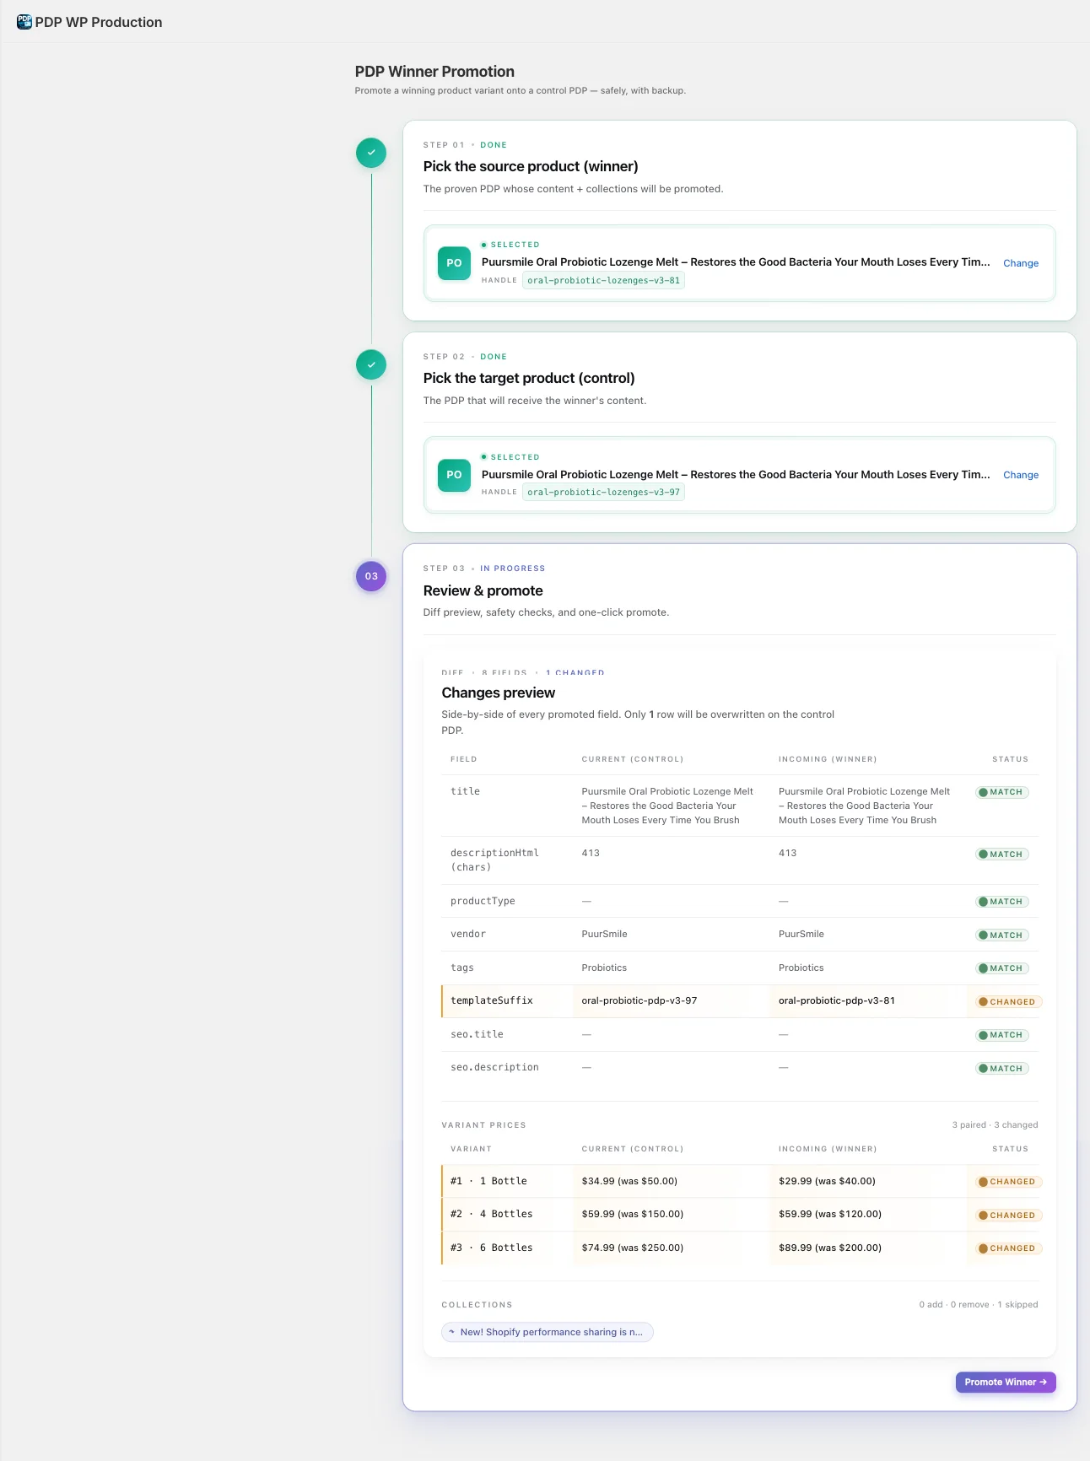Click the Review & promote heading
The image size is (1090, 1461).
coord(483,590)
